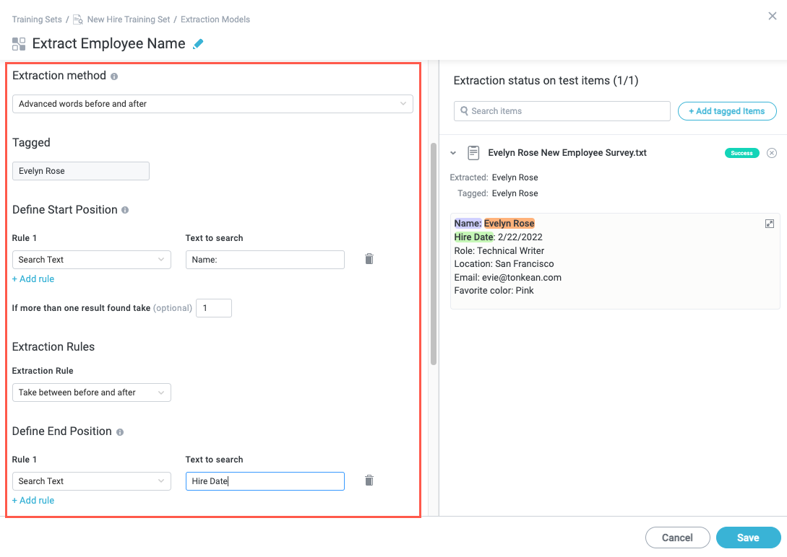The image size is (787, 557).
Task: Click info icon beside Define Start Position
Action: click(125, 210)
